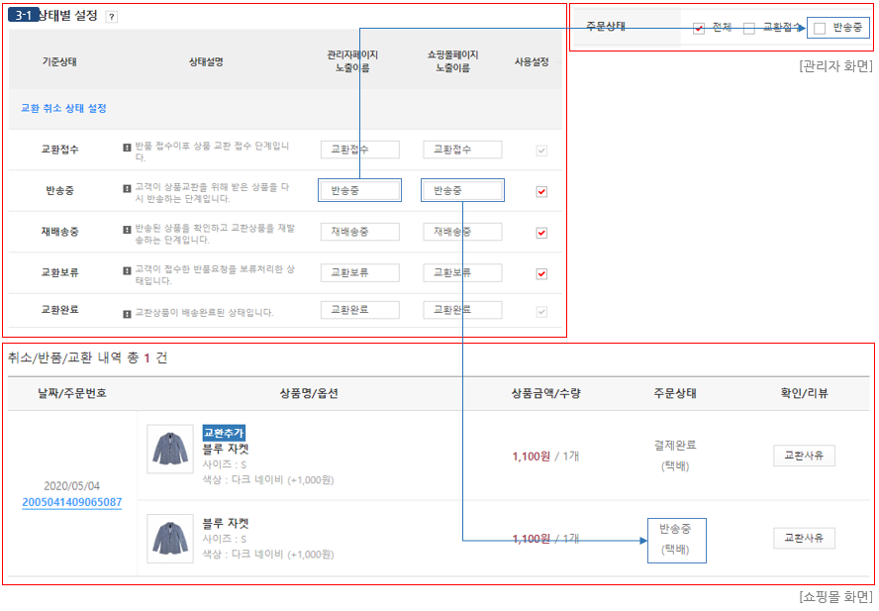879x611 pixels.
Task: Edit admin page name for 재배송중
Action: 360,232
